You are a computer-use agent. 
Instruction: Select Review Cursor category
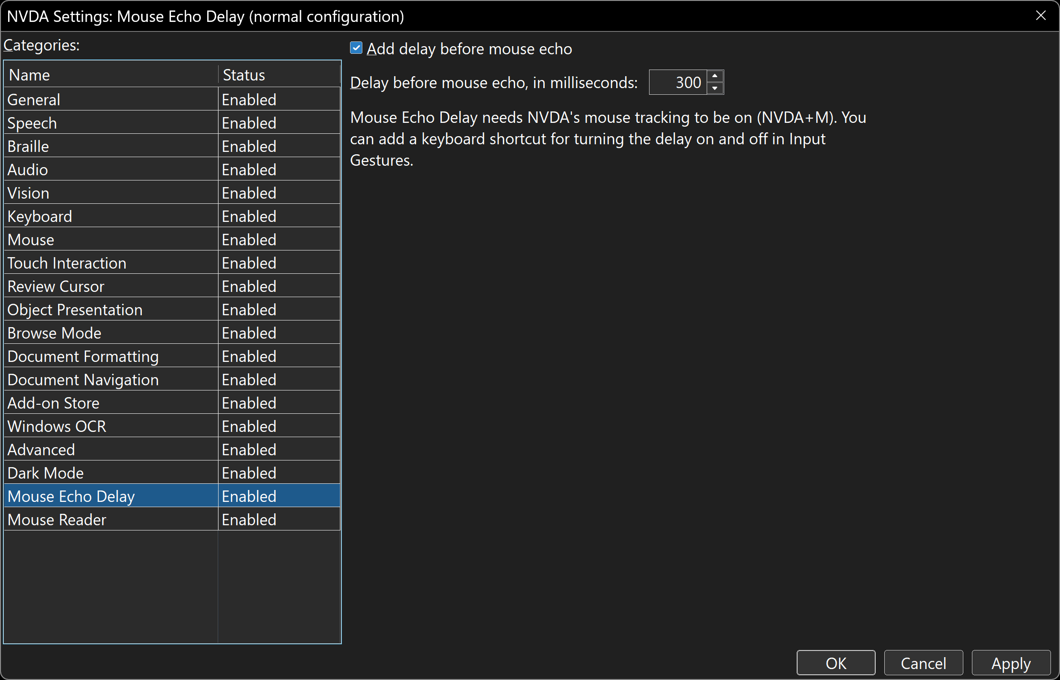(x=172, y=286)
